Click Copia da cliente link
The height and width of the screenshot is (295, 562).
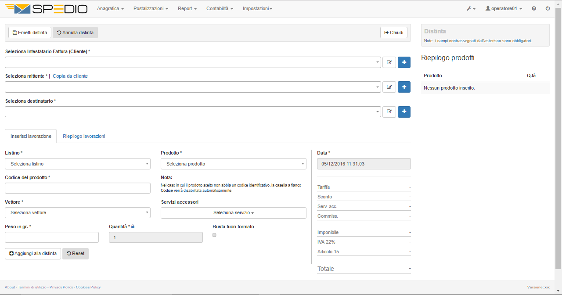[x=70, y=76]
